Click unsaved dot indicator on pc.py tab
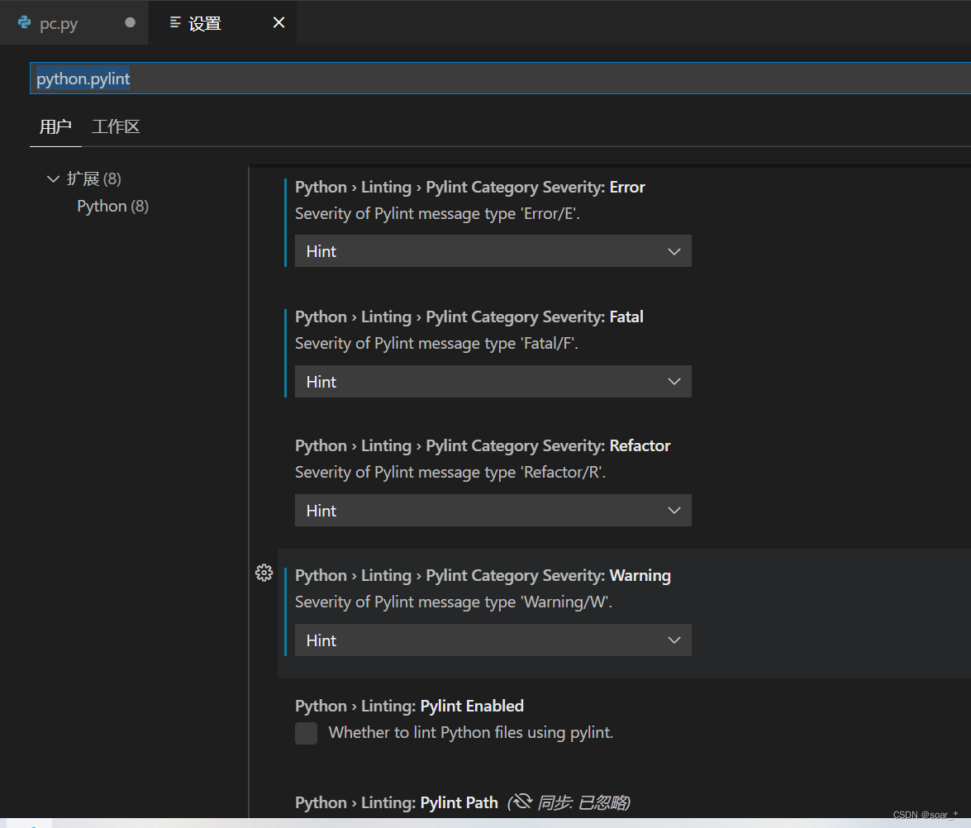Image resolution: width=971 pixels, height=828 pixels. click(x=130, y=22)
